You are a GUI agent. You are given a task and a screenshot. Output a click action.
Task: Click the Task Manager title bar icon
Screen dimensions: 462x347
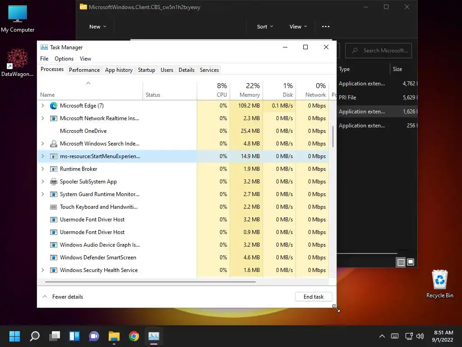[x=44, y=47]
